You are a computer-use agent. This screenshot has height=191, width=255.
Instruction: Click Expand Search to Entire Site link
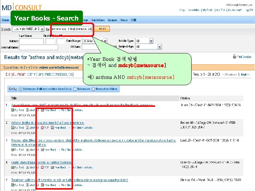(41, 68)
